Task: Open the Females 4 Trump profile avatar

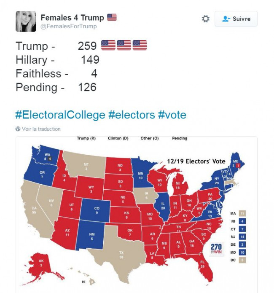Action: point(26,22)
